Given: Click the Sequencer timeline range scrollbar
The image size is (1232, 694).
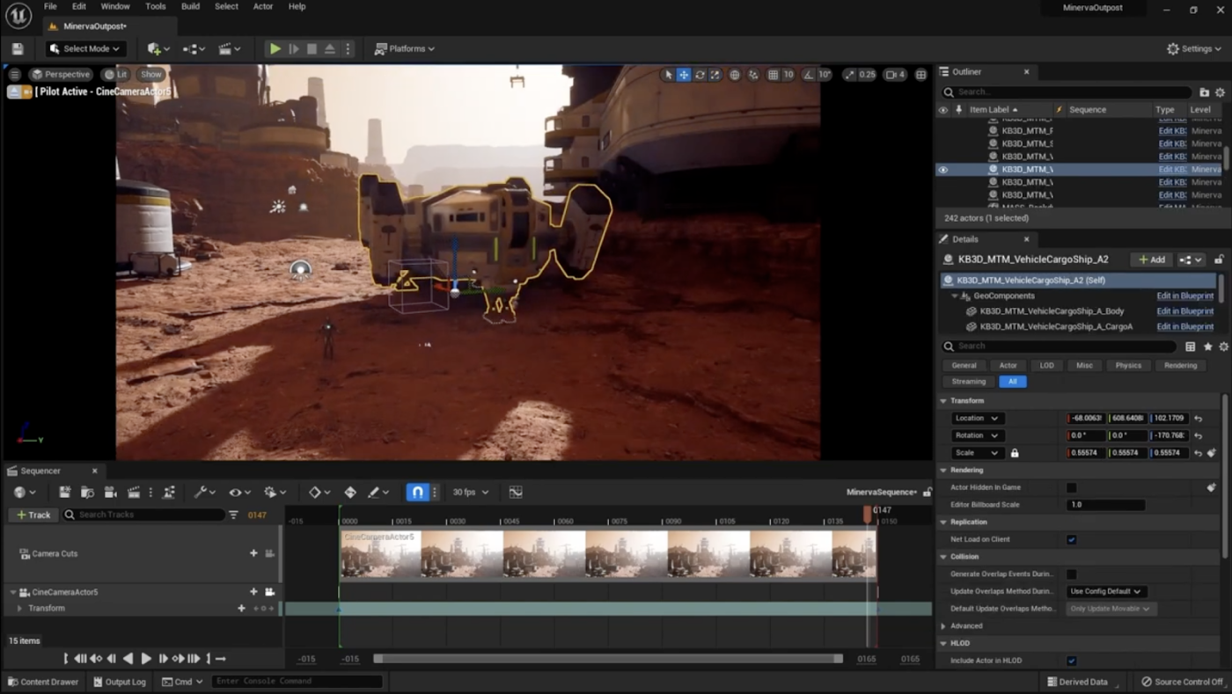Looking at the screenshot, I should [607, 659].
